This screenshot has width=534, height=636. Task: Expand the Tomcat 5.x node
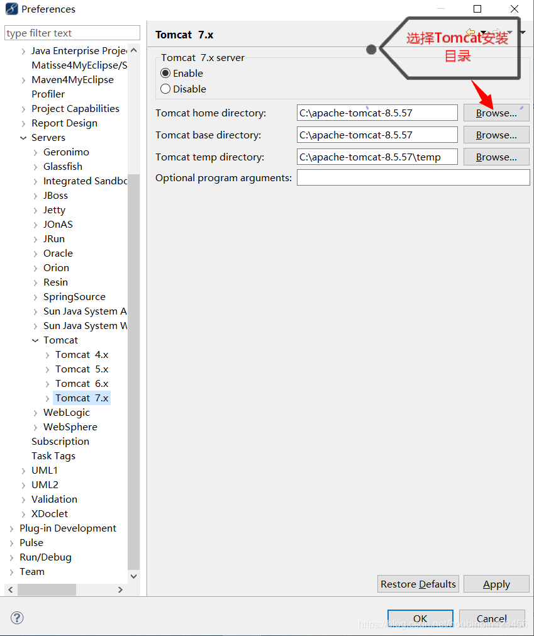click(x=47, y=369)
